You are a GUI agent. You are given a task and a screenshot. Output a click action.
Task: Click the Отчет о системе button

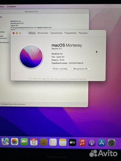click(61, 69)
